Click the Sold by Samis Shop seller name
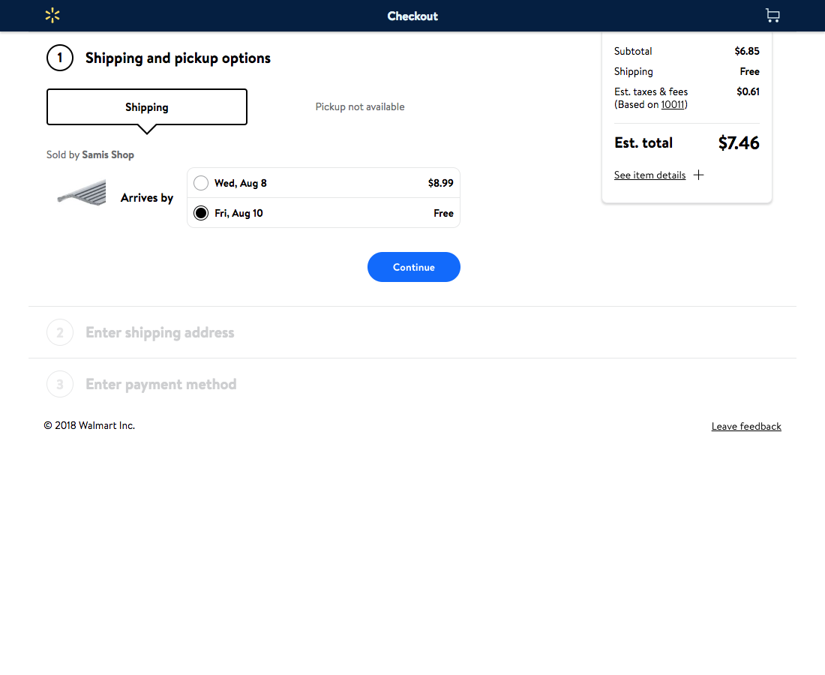The image size is (825, 675). click(107, 154)
